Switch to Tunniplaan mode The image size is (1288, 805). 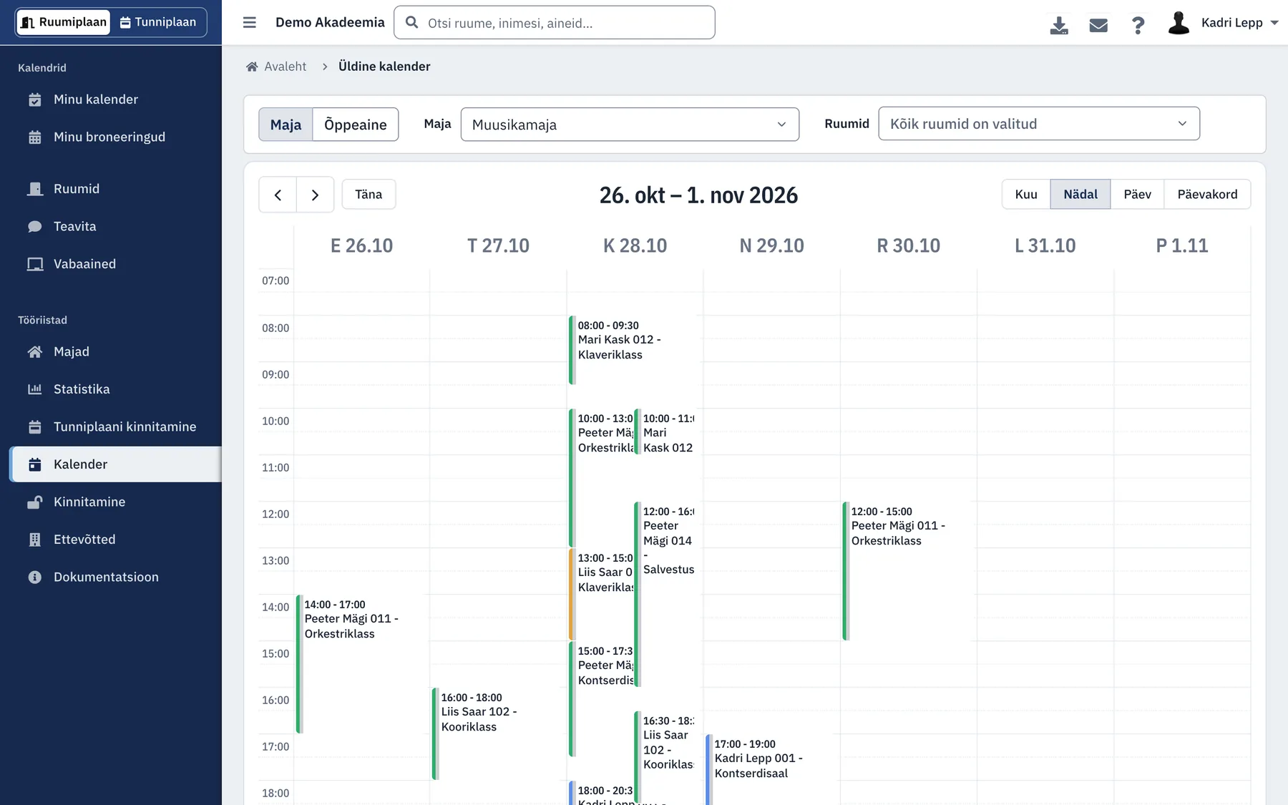click(158, 22)
